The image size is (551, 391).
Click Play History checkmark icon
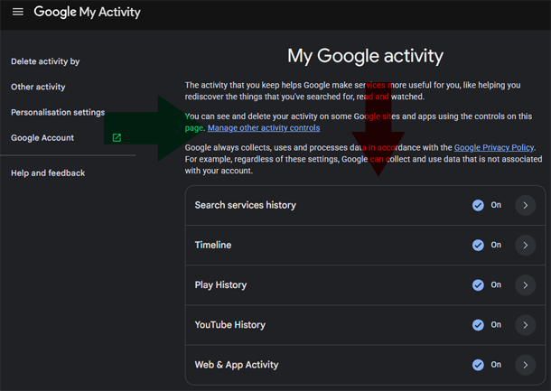pos(478,285)
